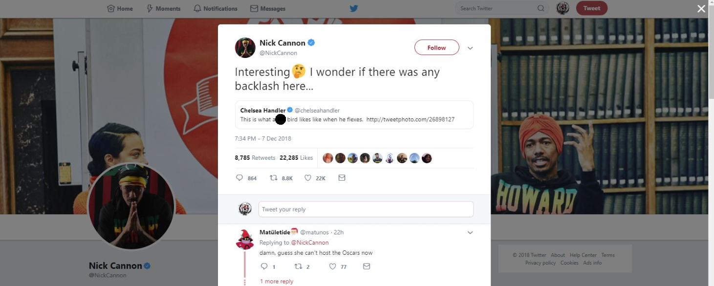Image resolution: width=714 pixels, height=286 pixels.
Task: Show 1 more reply link
Action: [x=277, y=281]
